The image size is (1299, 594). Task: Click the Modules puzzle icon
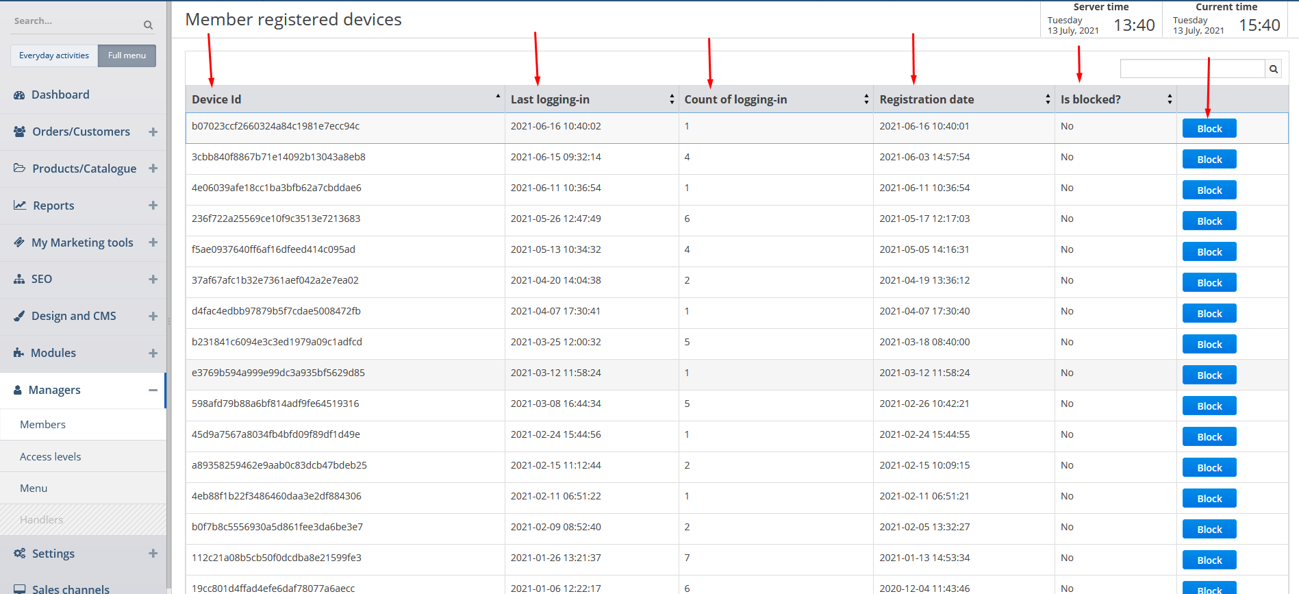tap(18, 353)
